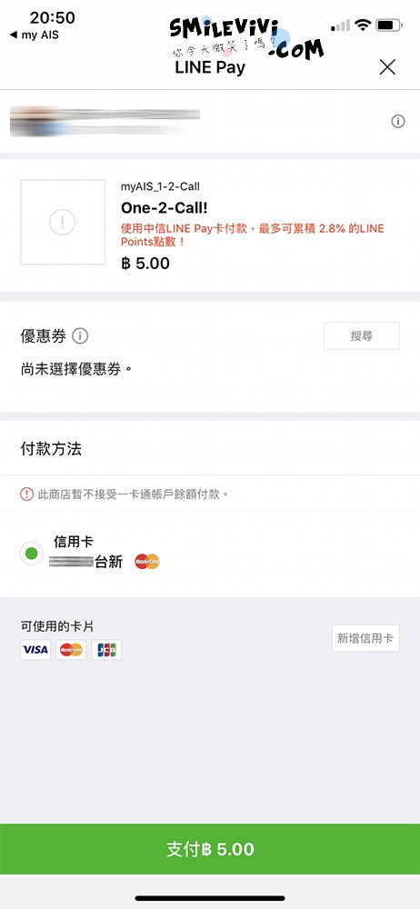Tap the MasterCard logo beside 台新

click(146, 561)
